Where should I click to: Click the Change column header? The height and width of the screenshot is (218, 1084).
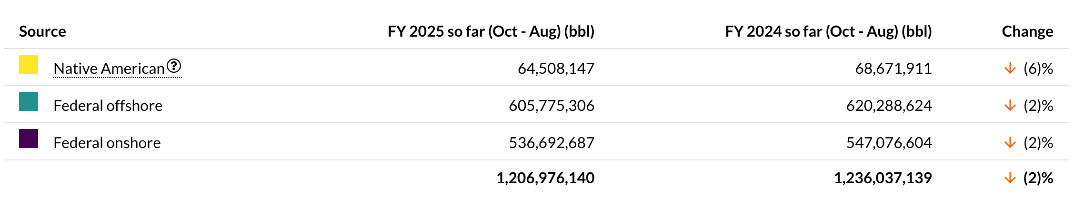pyautogui.click(x=1027, y=31)
